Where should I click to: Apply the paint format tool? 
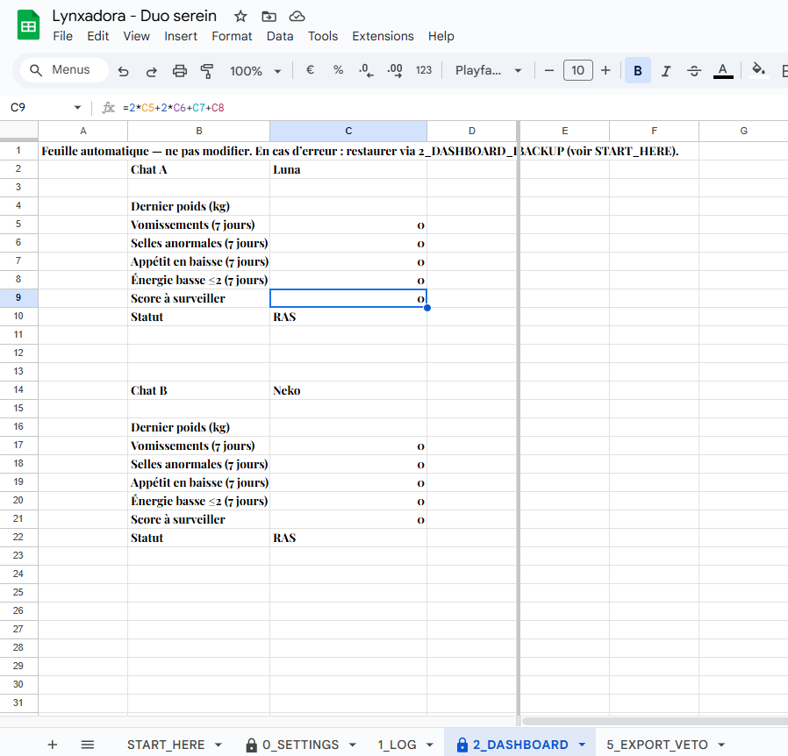[x=207, y=70]
